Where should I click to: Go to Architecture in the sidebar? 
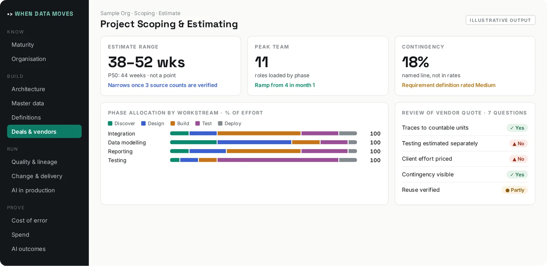click(44, 89)
